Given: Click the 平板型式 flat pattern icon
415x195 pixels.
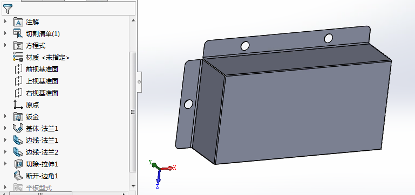Looking at the screenshot, I should point(18,187).
